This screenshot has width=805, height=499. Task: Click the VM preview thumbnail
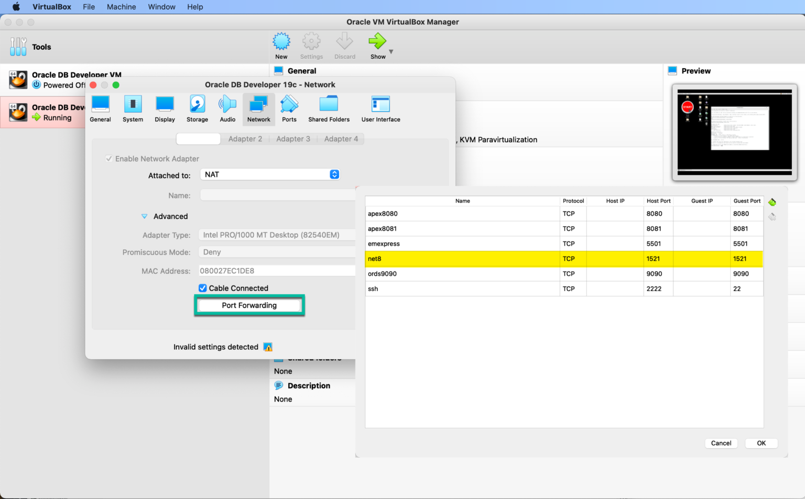click(x=734, y=132)
